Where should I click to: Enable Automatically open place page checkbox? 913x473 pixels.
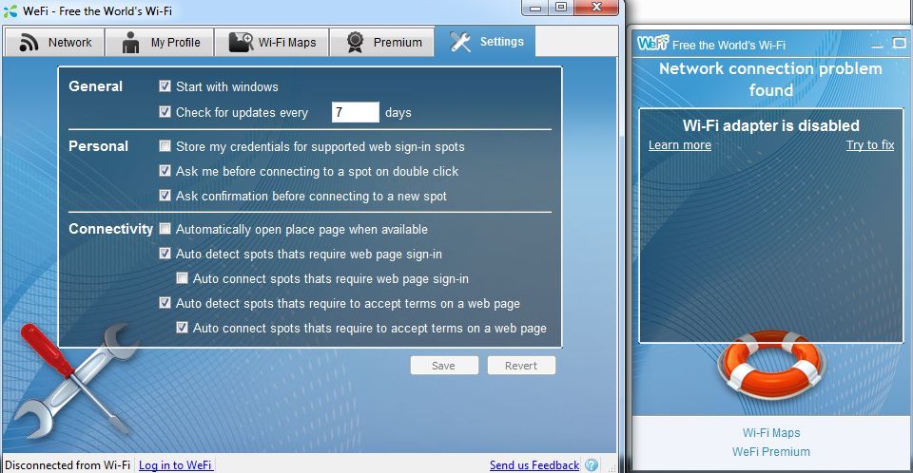(165, 229)
